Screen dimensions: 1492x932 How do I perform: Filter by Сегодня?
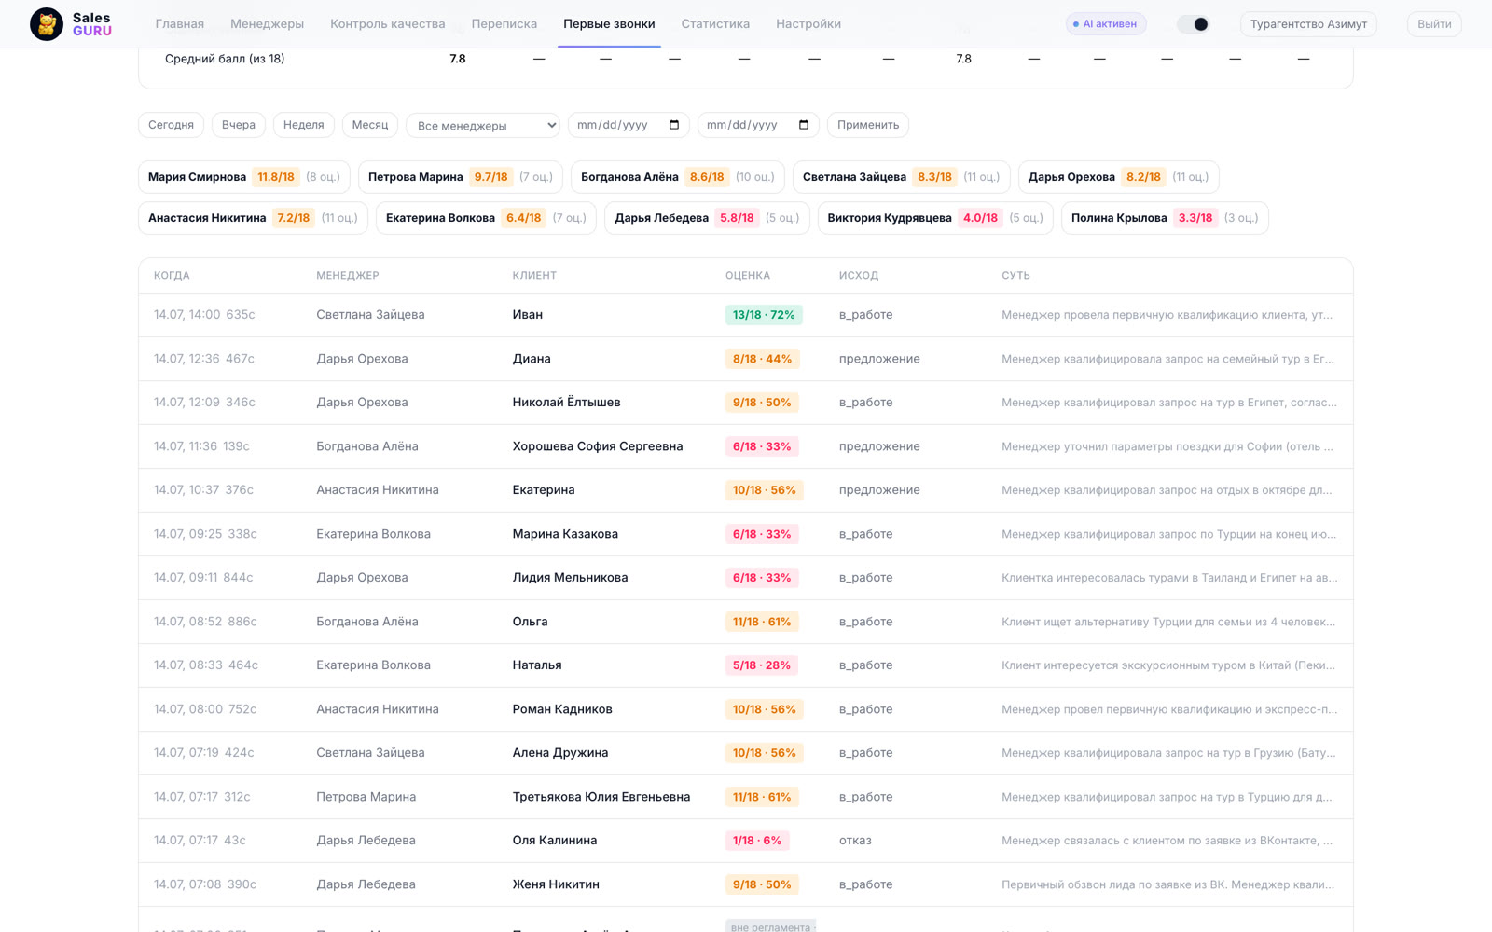pyautogui.click(x=171, y=125)
